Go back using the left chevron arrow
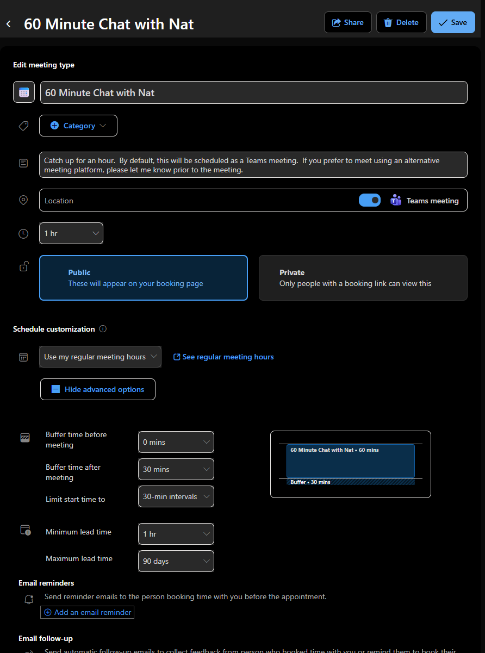The width and height of the screenshot is (485, 653). pos(9,24)
